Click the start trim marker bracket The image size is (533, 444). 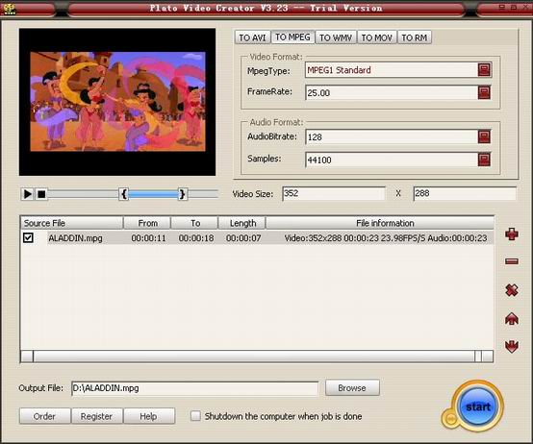coord(124,194)
